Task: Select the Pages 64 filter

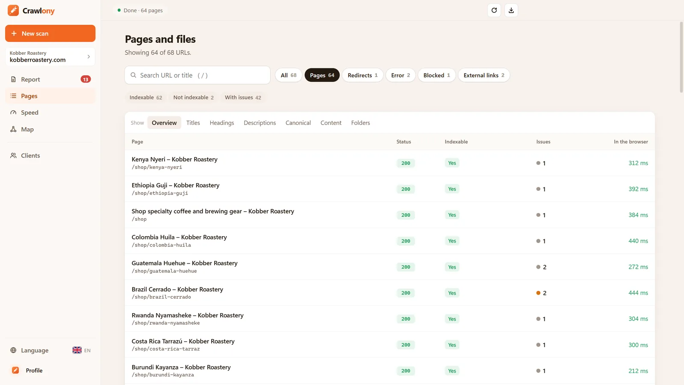Action: (x=322, y=75)
